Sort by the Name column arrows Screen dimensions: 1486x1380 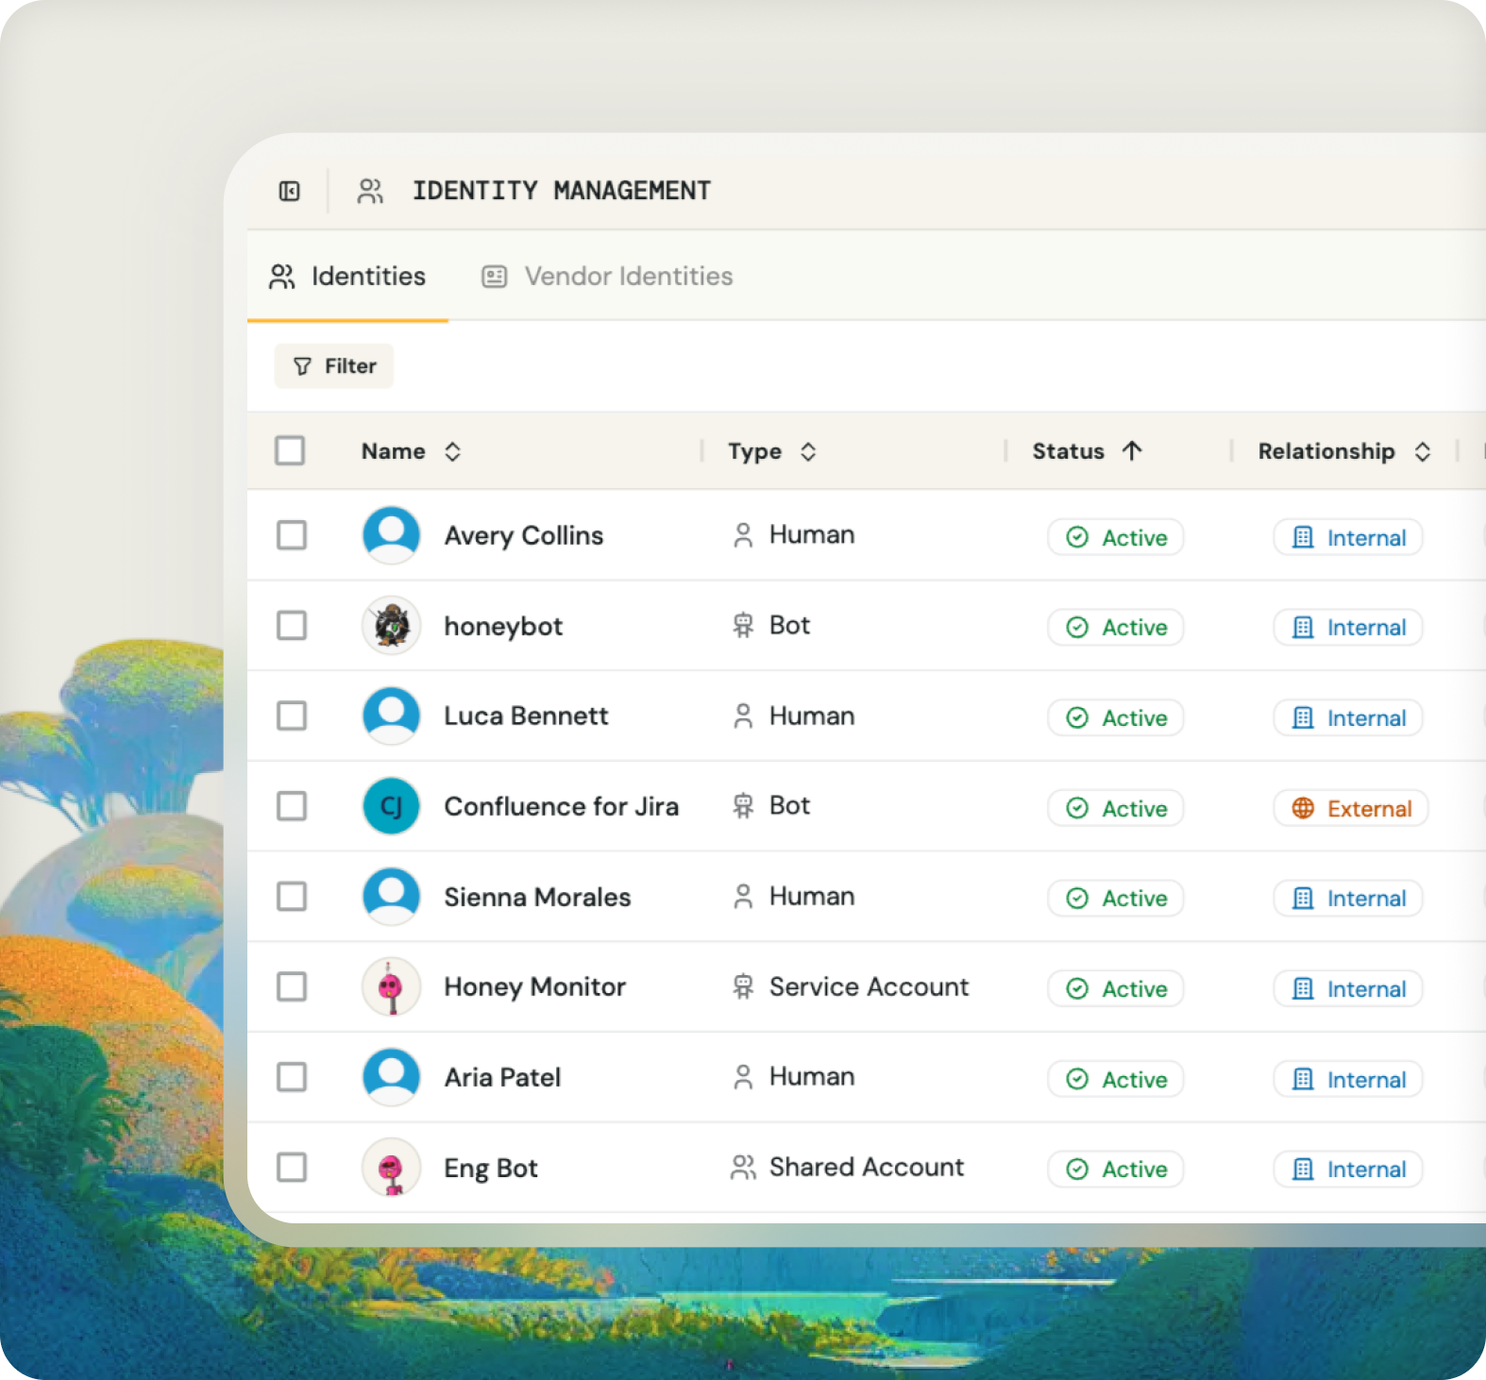point(453,451)
